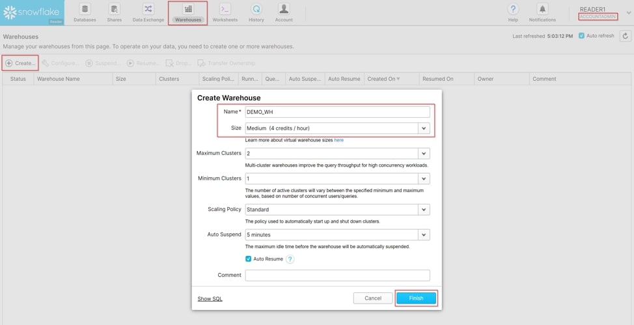634x325 pixels.
Task: Click the Comment input field
Action: point(337,276)
